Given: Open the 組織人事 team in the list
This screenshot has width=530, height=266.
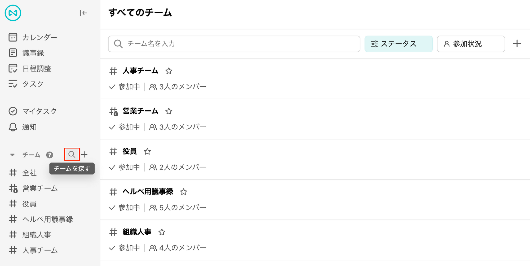Looking at the screenshot, I should coord(137,232).
